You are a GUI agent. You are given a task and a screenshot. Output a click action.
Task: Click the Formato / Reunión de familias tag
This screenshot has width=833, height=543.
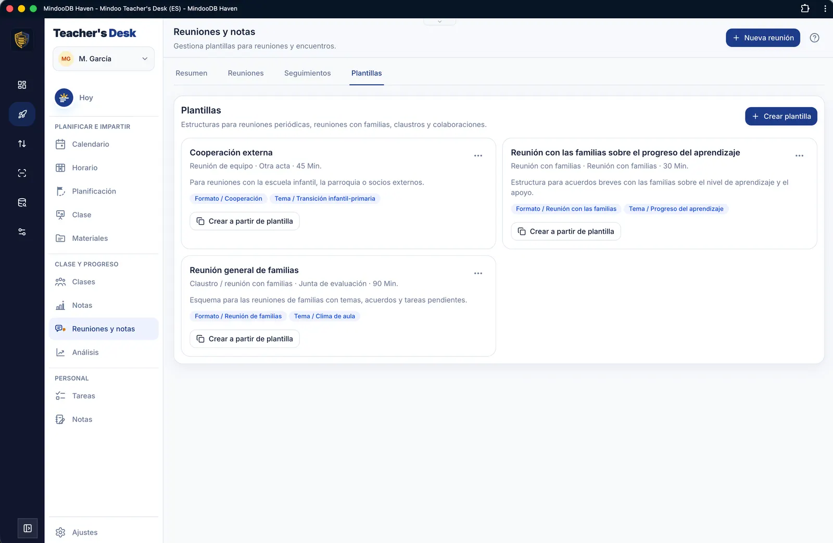(238, 316)
